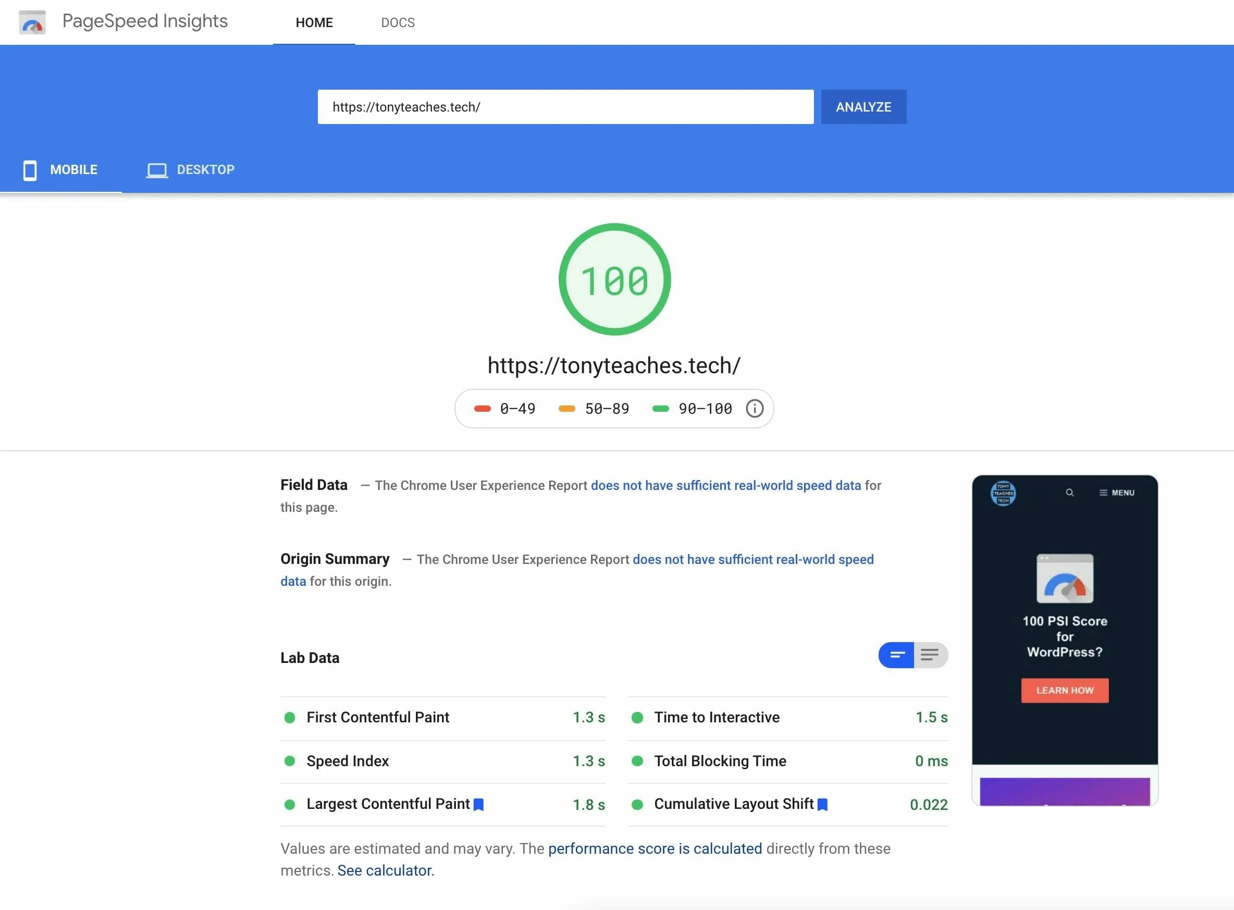Image resolution: width=1234 pixels, height=910 pixels.
Task: Click the 100 performance score gauge
Action: coord(614,279)
